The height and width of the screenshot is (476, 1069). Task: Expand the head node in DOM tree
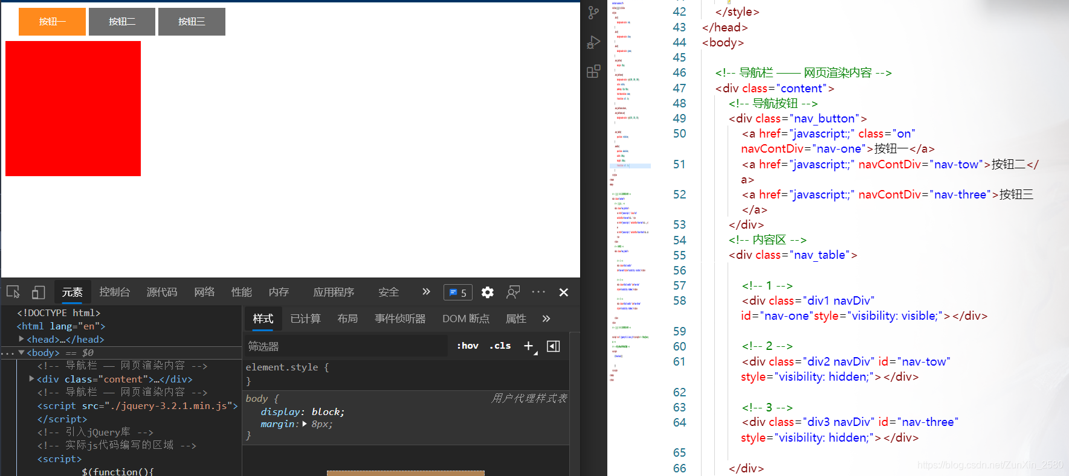coord(22,339)
